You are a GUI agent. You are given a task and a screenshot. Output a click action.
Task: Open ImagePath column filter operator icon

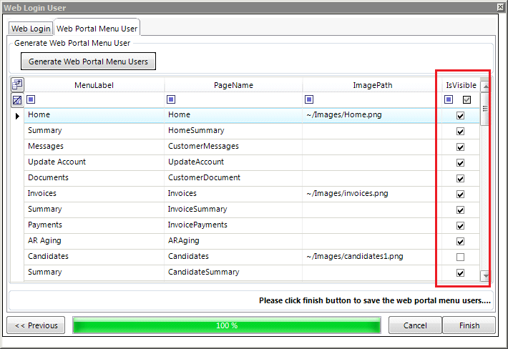coord(309,99)
